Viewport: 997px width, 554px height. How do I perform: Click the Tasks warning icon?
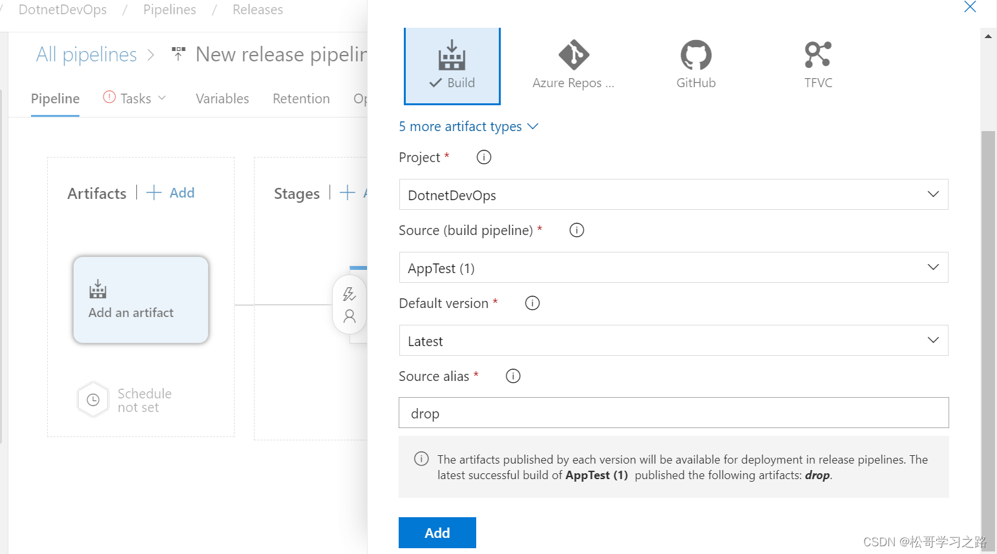pyautogui.click(x=109, y=97)
